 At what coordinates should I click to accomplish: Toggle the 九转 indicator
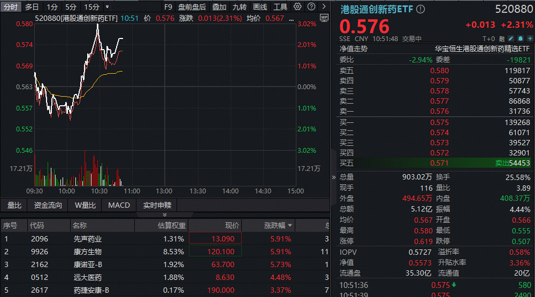pyautogui.click(x=239, y=7)
